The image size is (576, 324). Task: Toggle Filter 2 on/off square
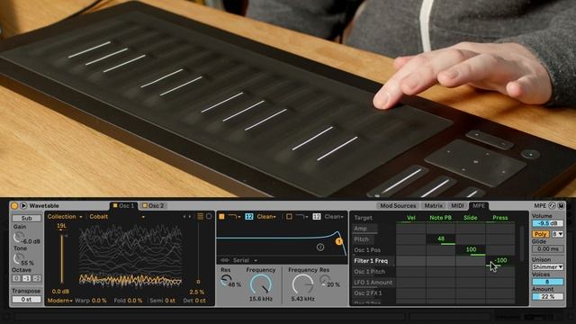click(289, 217)
